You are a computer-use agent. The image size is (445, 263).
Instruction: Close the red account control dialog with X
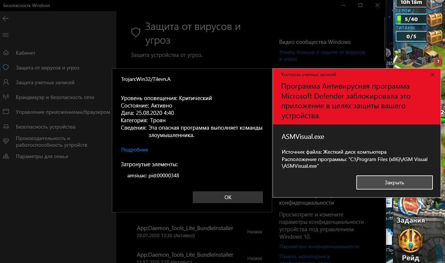[432, 75]
